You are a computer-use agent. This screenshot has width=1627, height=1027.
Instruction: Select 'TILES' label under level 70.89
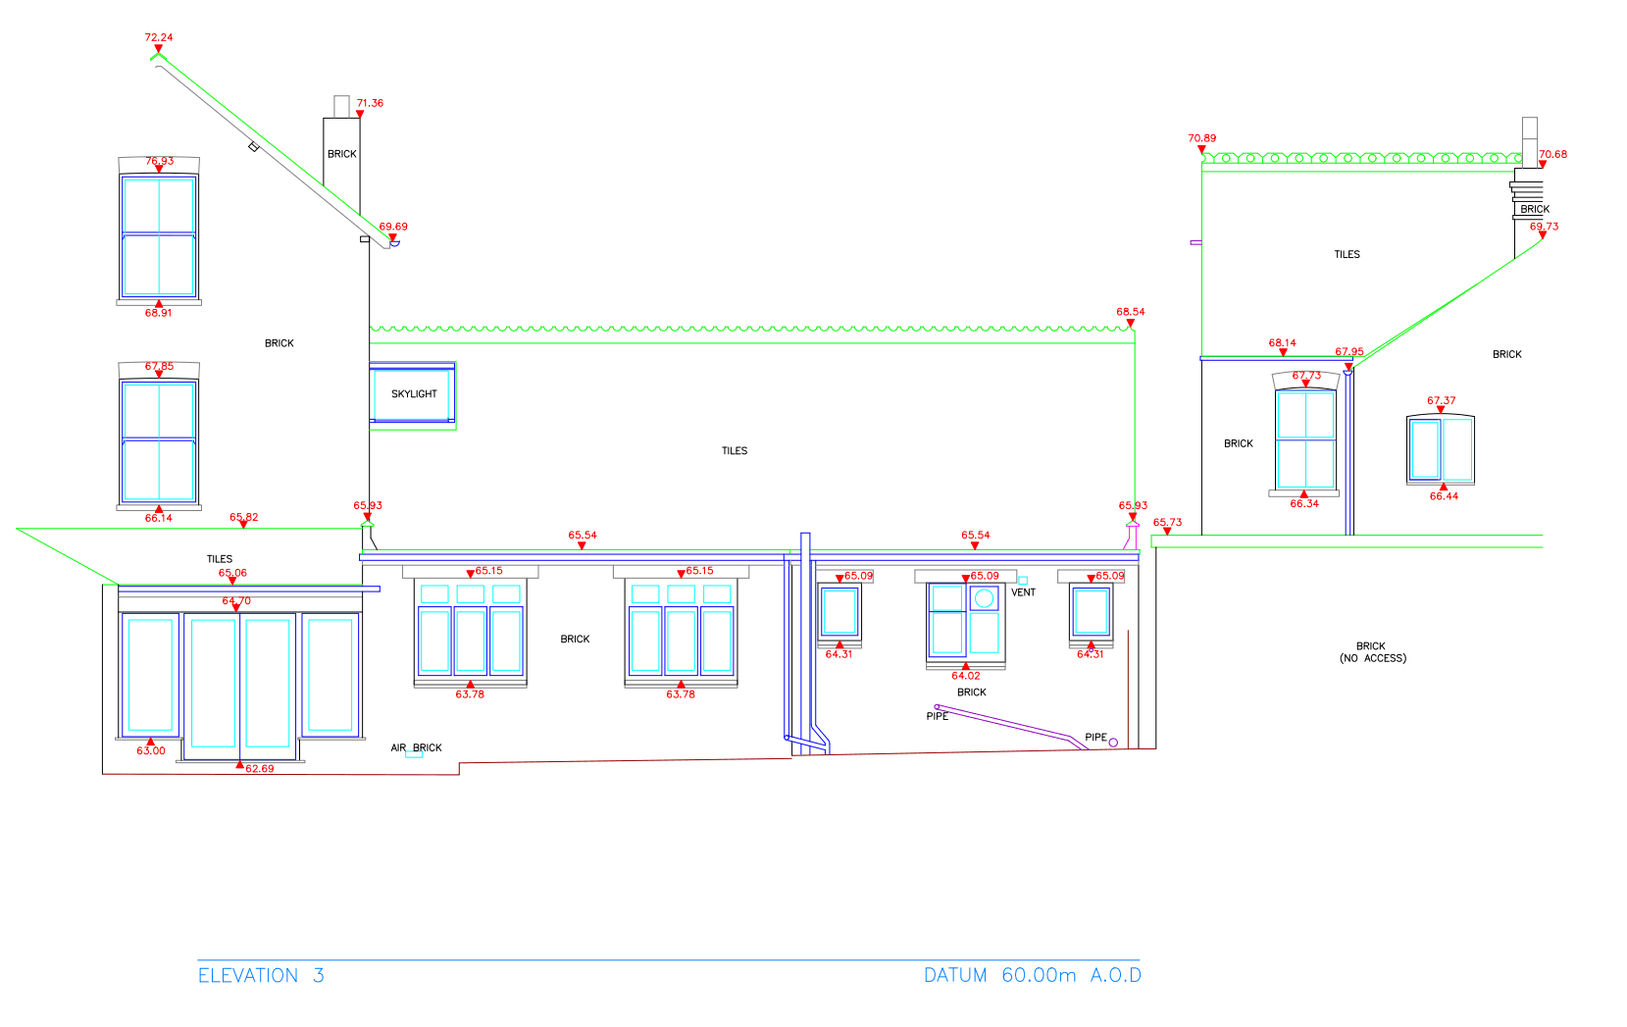1347,255
